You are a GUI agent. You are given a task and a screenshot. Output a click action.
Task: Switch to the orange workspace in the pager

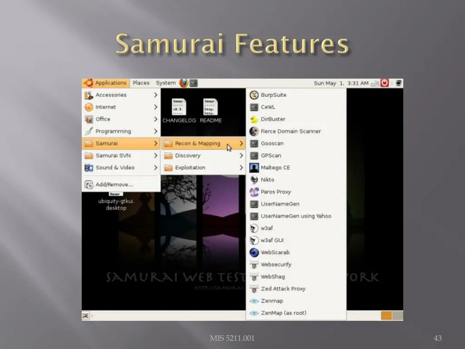(386, 315)
